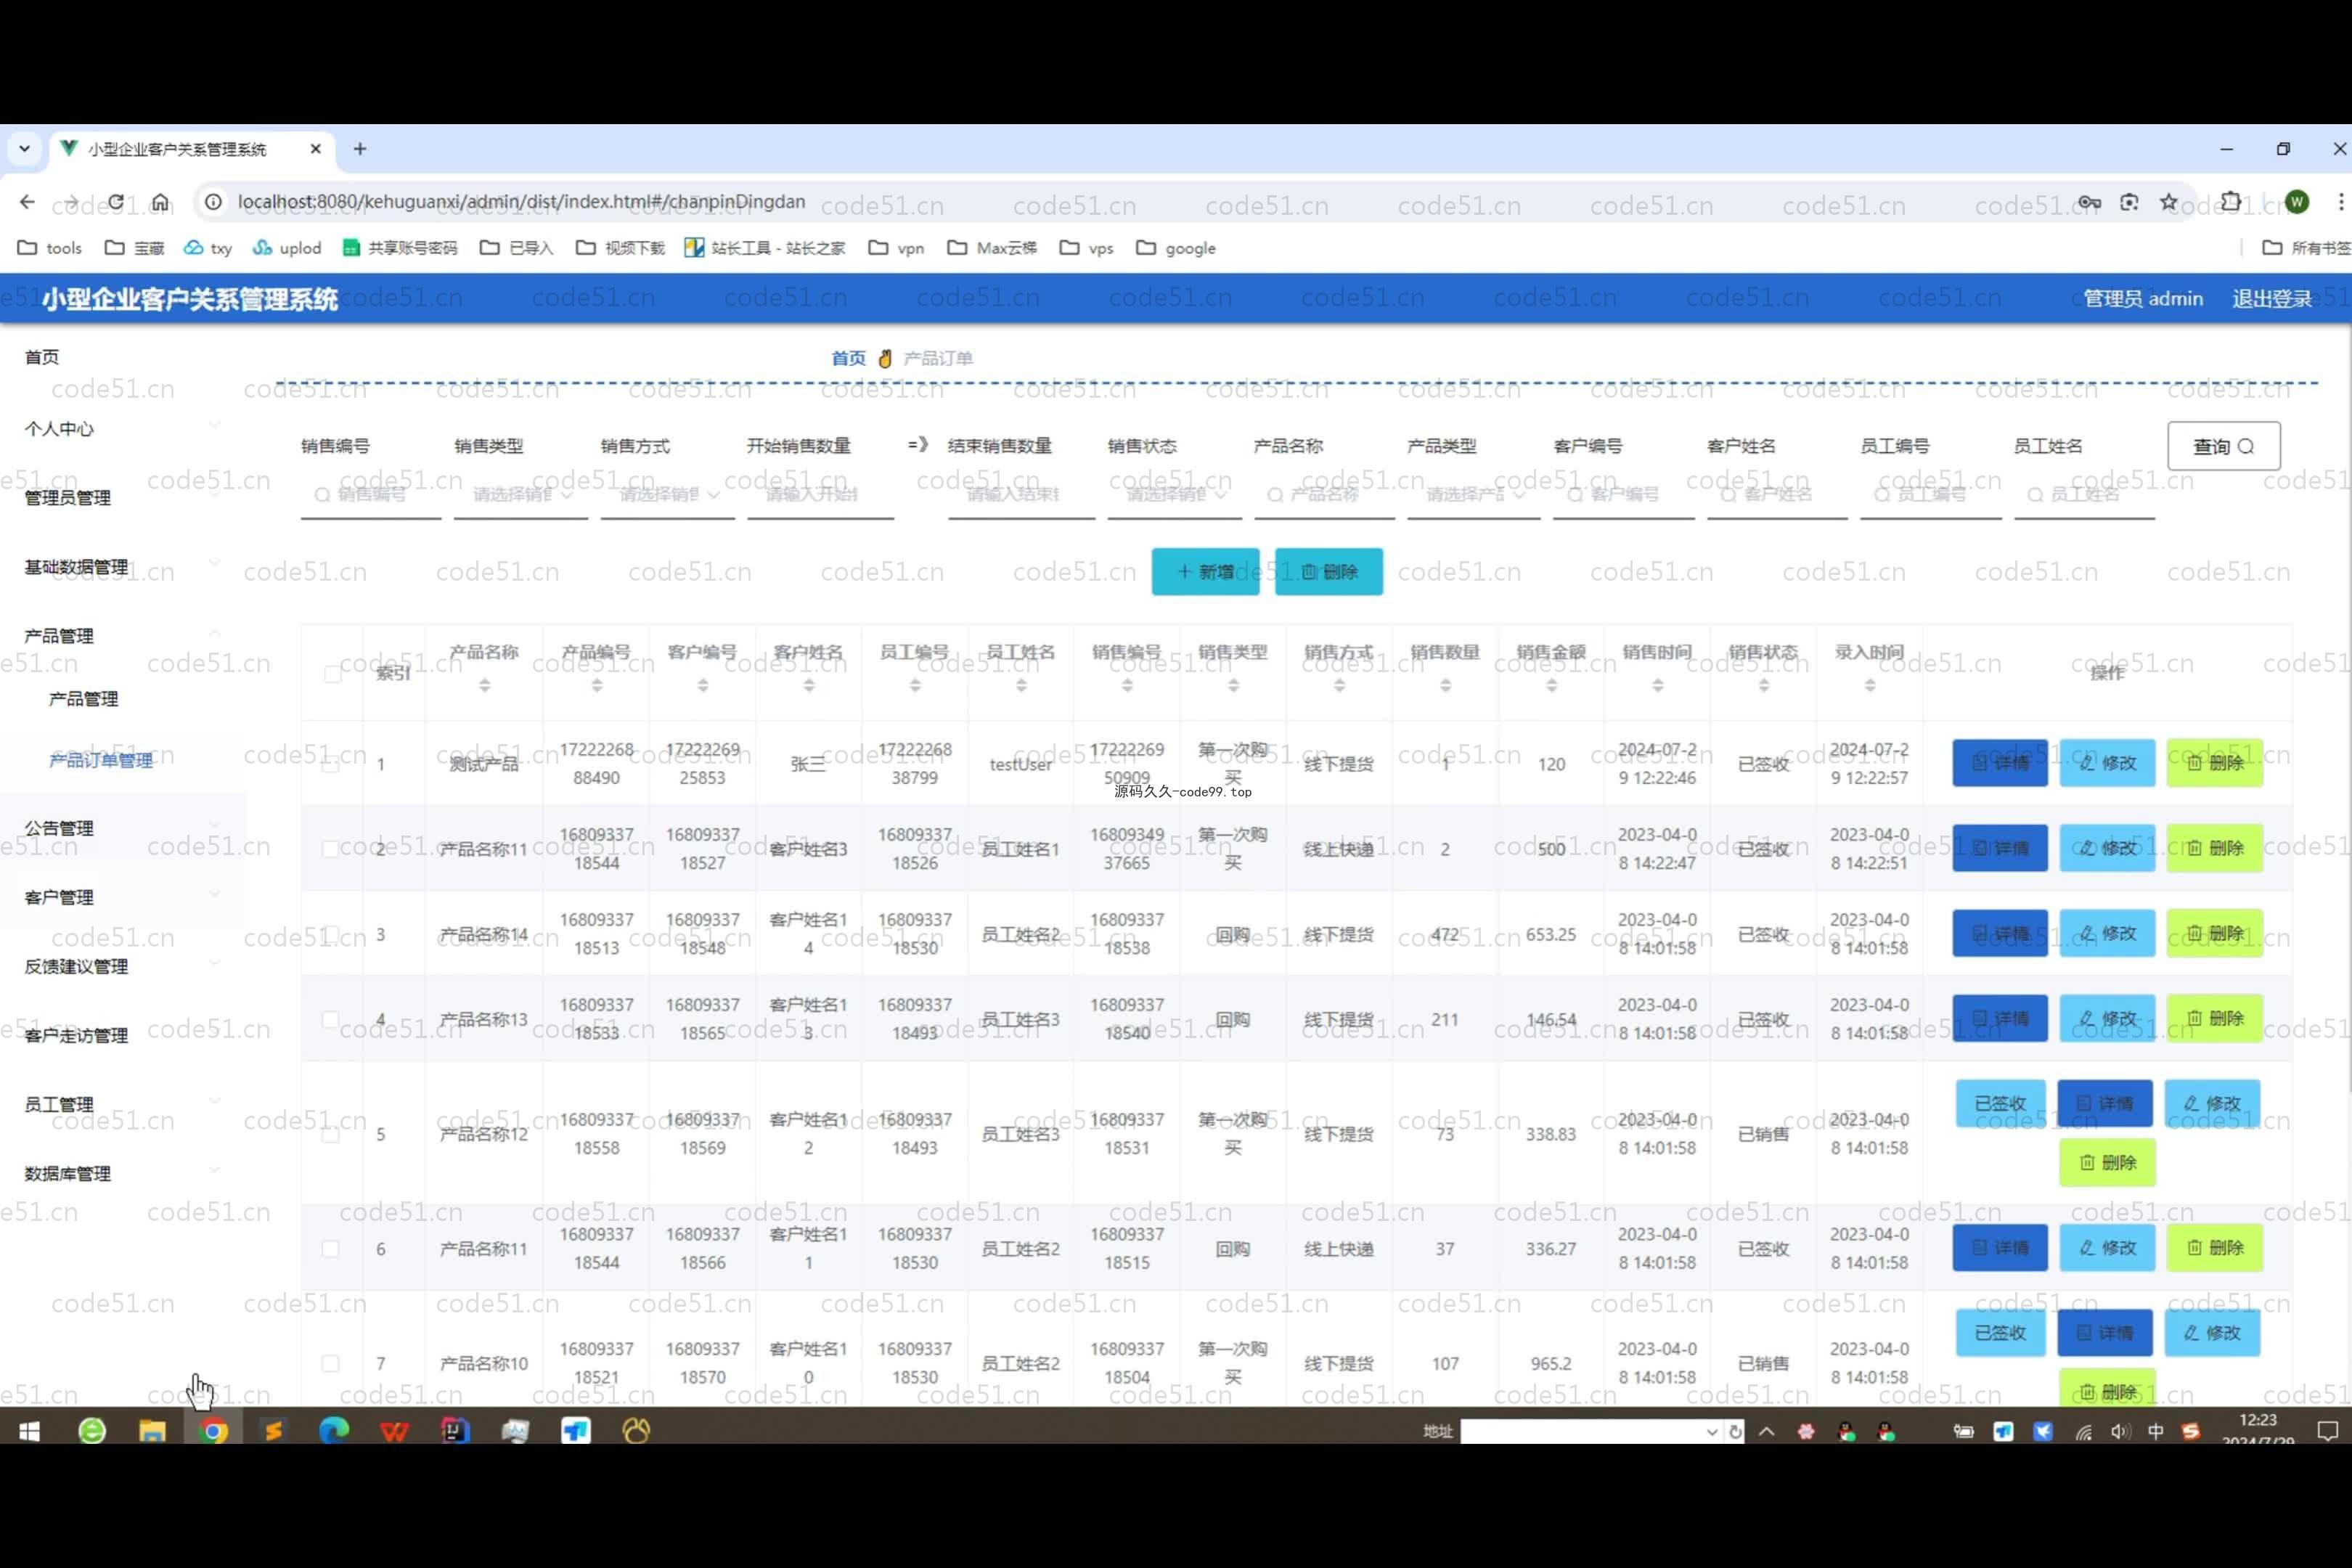This screenshot has height=1568, width=2352.
Task: Open 销售状态 filter dropdown
Action: pyautogui.click(x=1175, y=495)
